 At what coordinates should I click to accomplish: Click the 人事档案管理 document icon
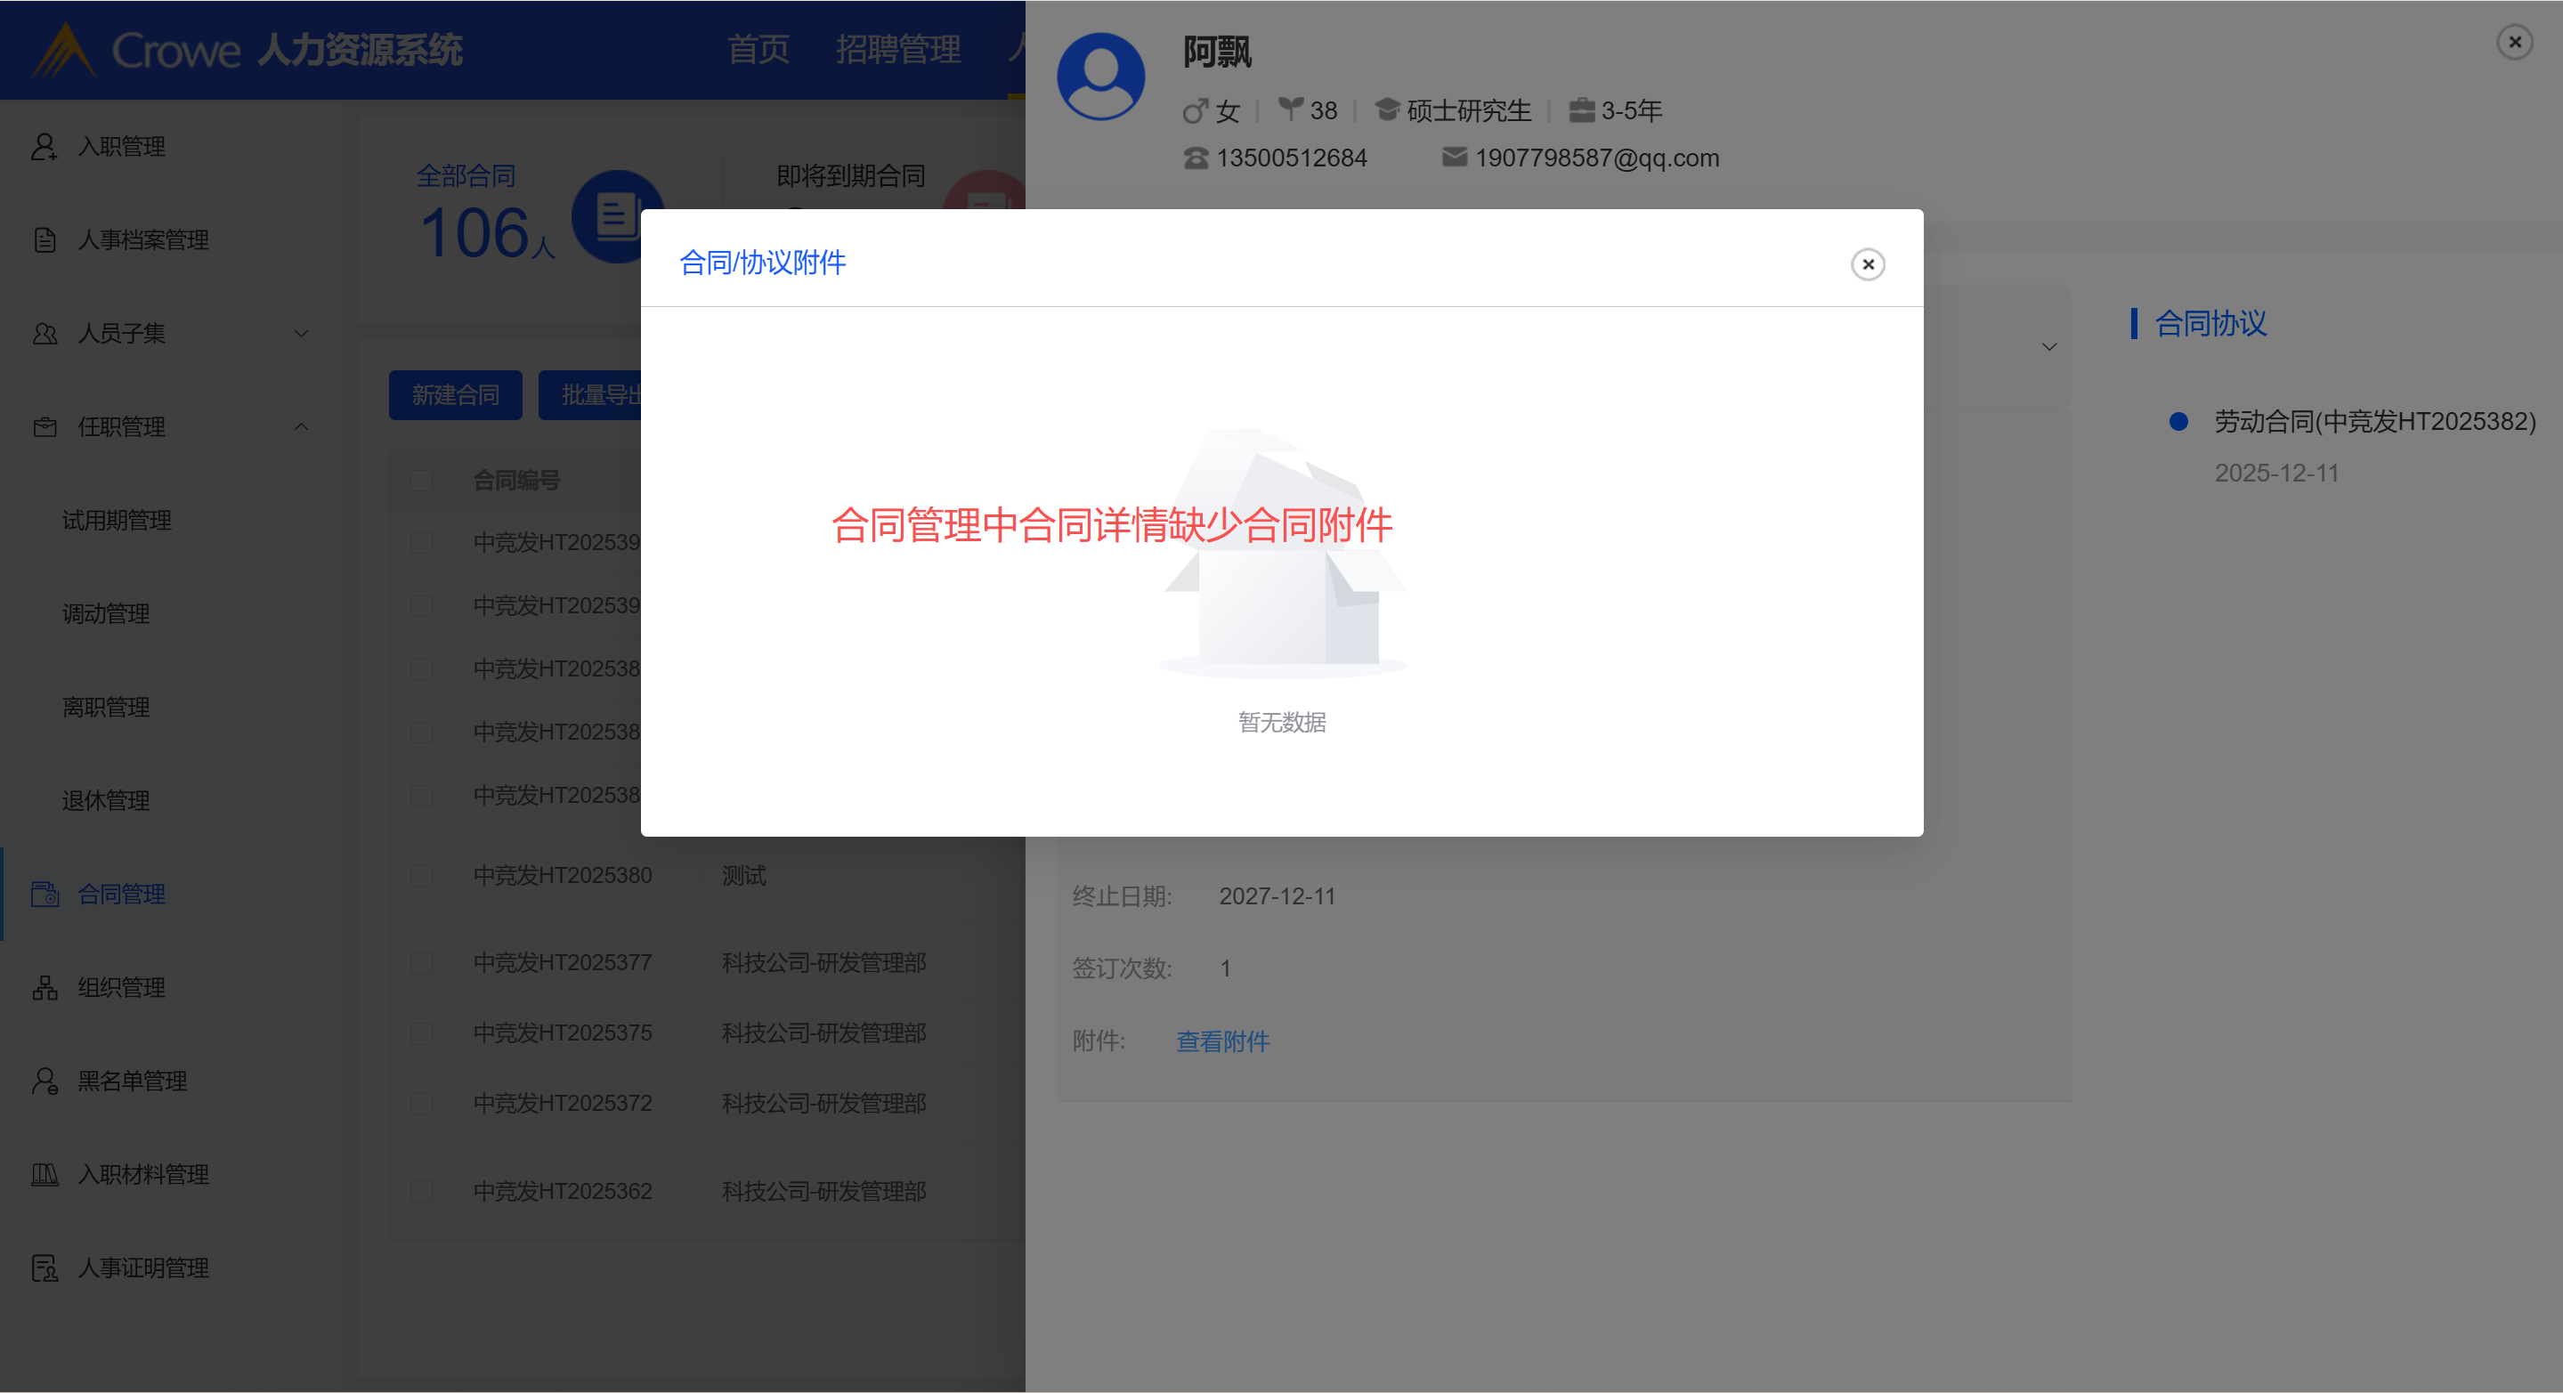click(44, 239)
